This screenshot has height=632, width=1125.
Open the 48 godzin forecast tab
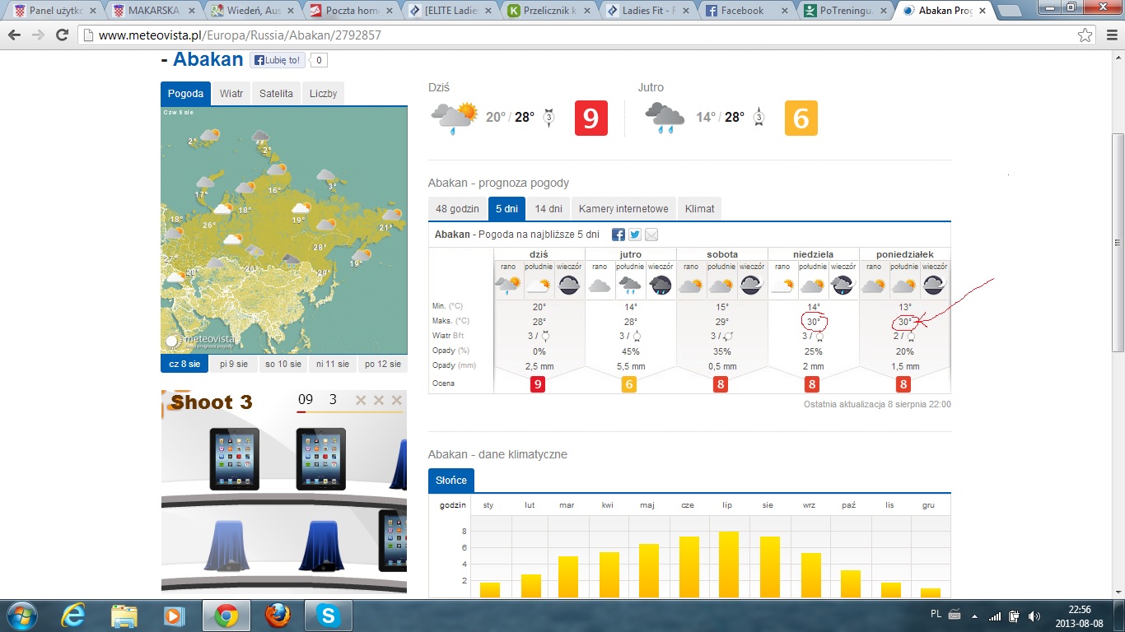click(458, 209)
